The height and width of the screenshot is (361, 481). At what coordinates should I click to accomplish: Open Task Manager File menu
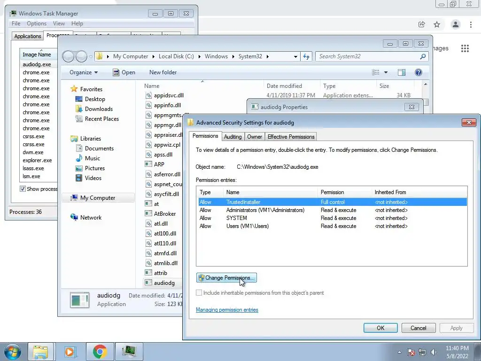point(16,24)
